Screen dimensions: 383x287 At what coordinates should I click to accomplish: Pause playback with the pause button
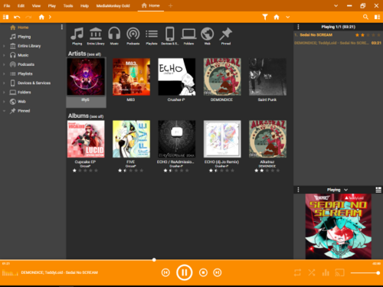coord(184,272)
